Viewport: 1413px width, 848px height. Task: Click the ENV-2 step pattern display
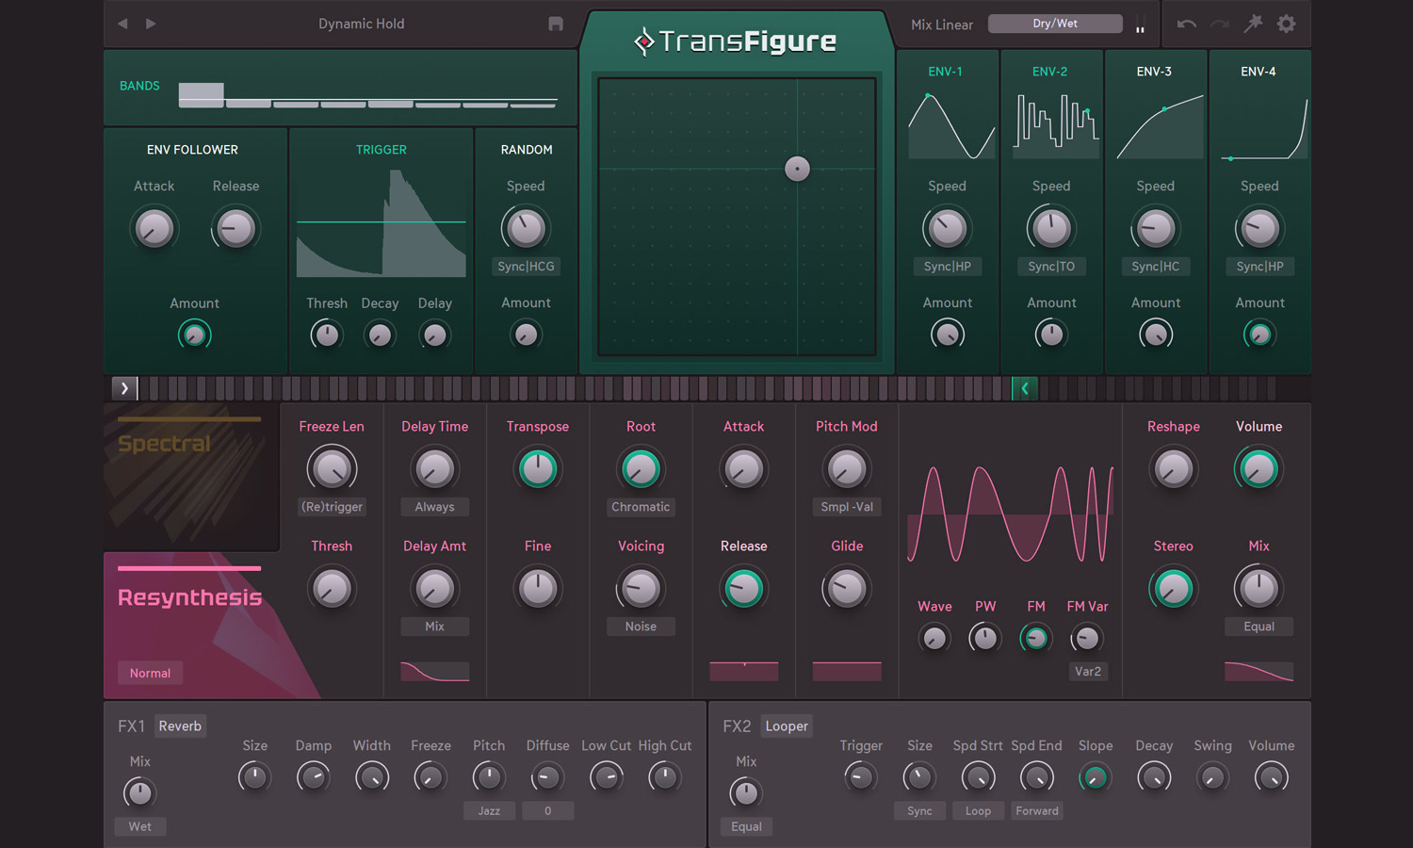pos(1056,125)
